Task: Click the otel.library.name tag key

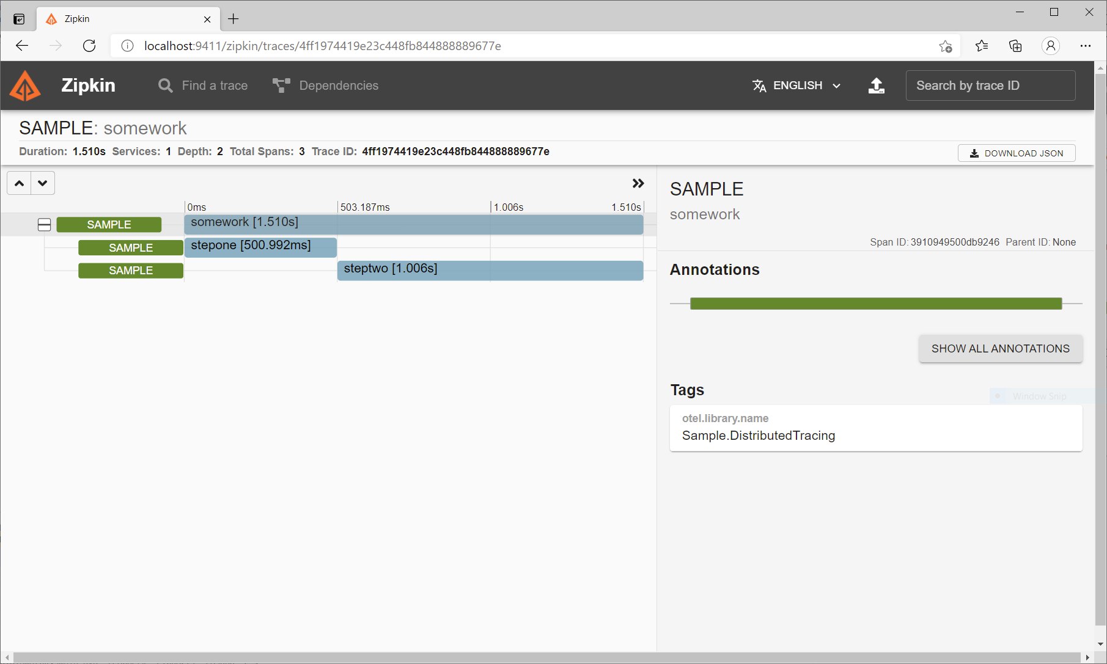Action: [725, 418]
